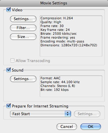Click the streaming Settings button
The image size is (108, 133).
click(87, 114)
